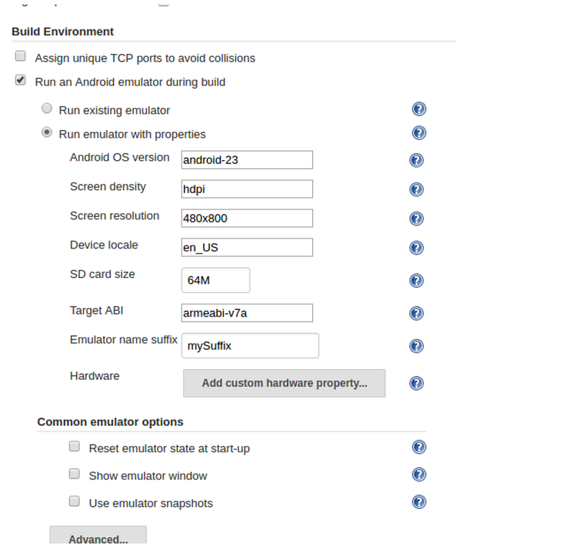Focus the Android OS version field
This screenshot has width=574, height=555.
pos(247,159)
